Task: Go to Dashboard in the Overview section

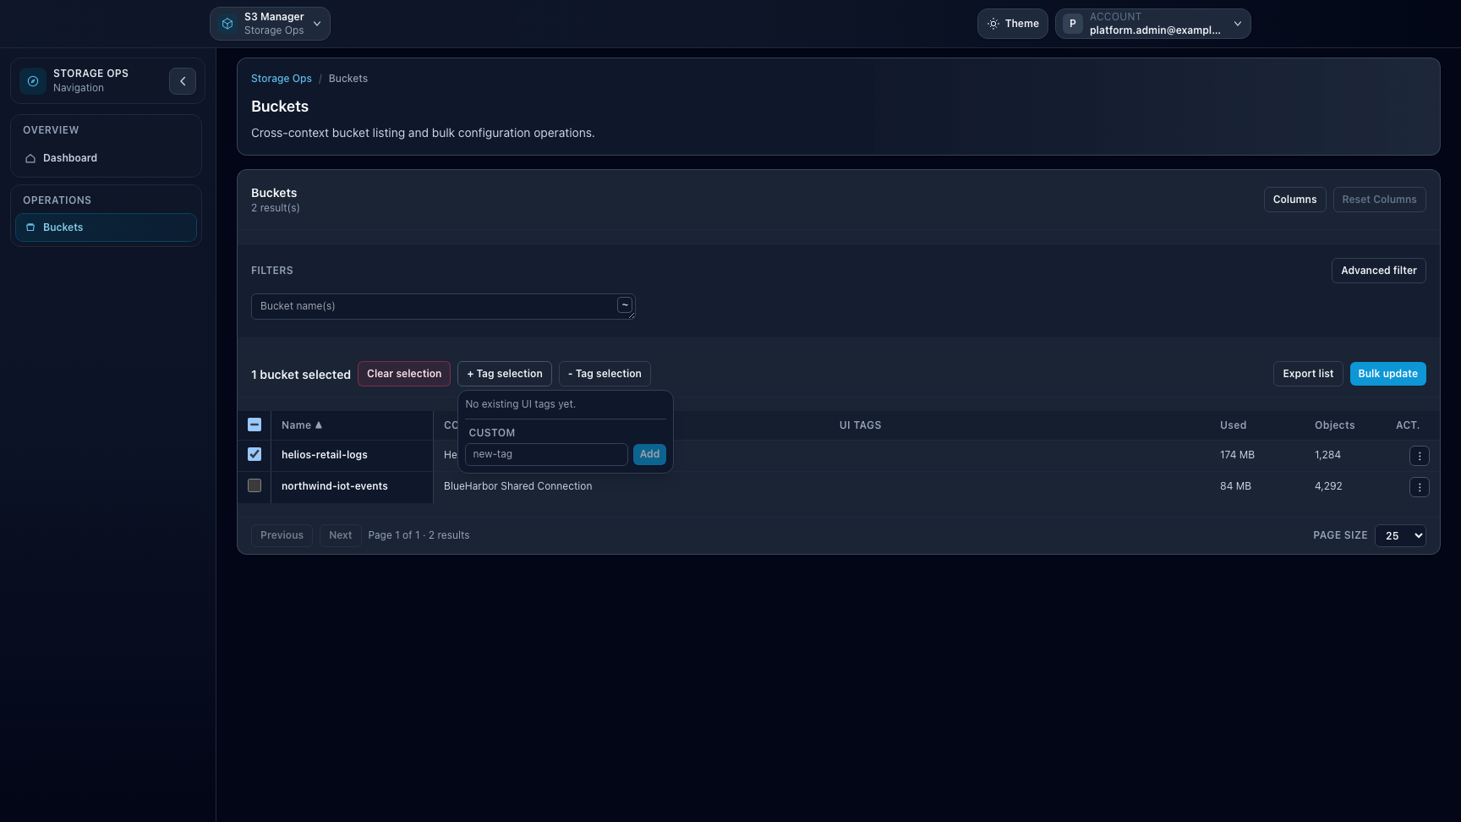Action: pyautogui.click(x=69, y=157)
